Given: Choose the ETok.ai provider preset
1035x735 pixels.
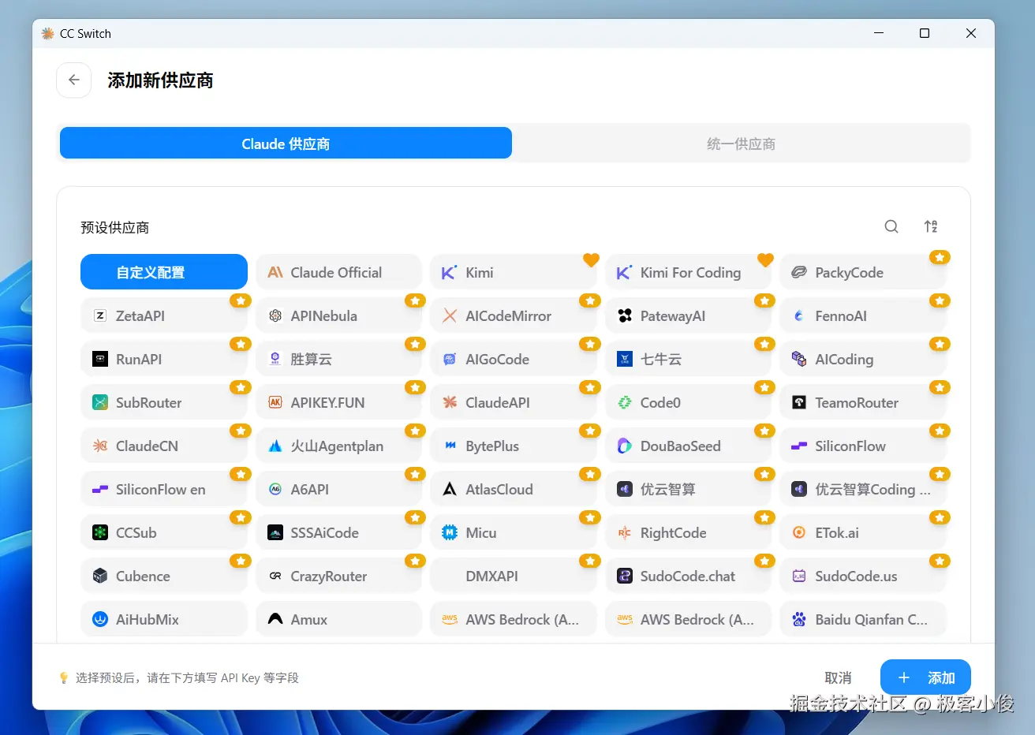Looking at the screenshot, I should pyautogui.click(x=863, y=532).
